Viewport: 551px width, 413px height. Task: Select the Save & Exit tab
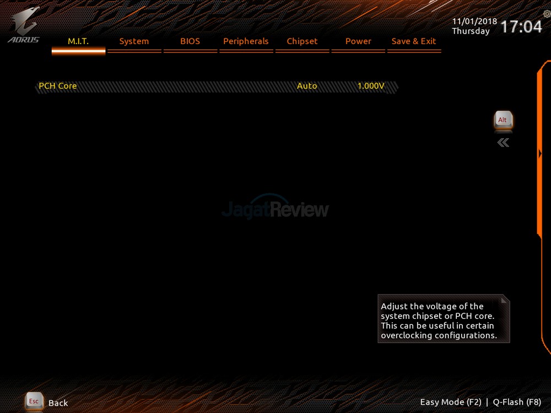pyautogui.click(x=414, y=41)
